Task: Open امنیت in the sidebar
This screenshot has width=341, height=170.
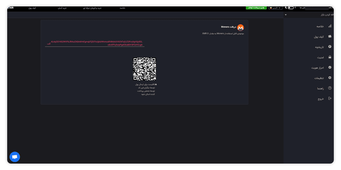Action: click(321, 57)
